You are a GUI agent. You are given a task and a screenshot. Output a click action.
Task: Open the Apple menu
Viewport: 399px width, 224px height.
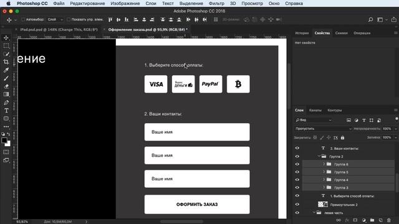point(8,4)
